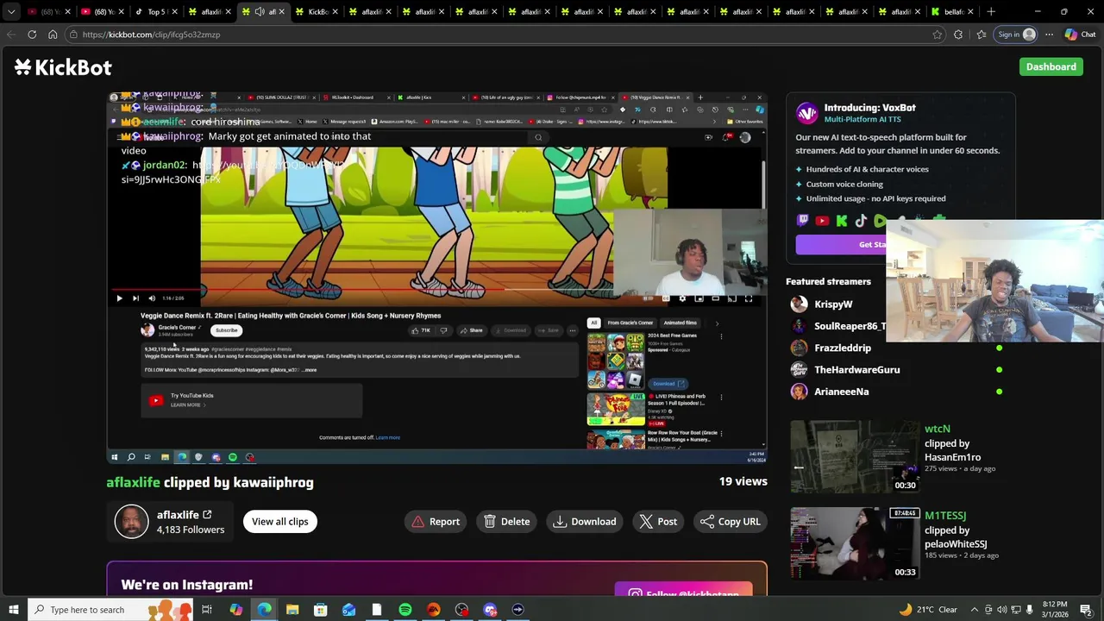The image size is (1104, 621).
Task: Open featured streamer KrispyW
Action: [833, 304]
